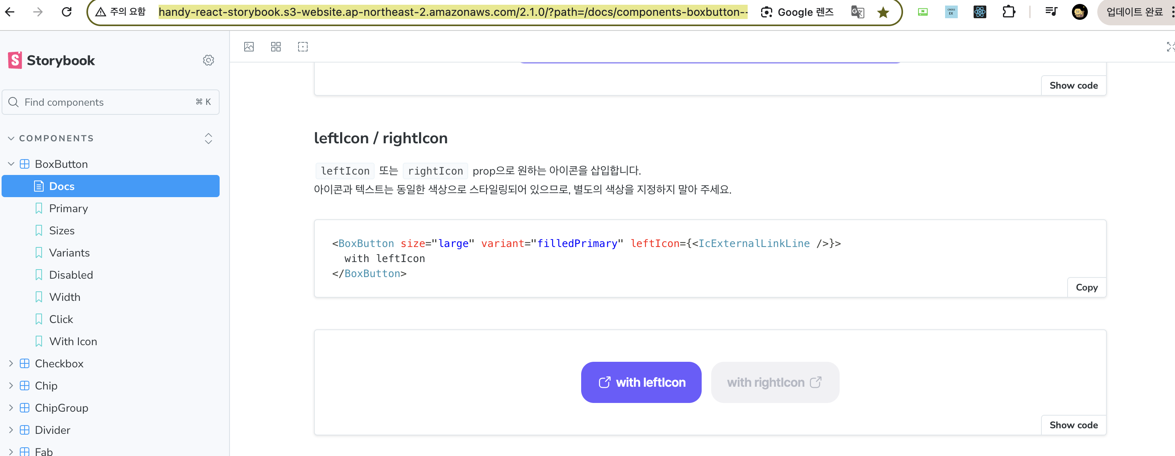1175x456 pixels.
Task: Enable grid view toolbar icon
Action: point(276,46)
